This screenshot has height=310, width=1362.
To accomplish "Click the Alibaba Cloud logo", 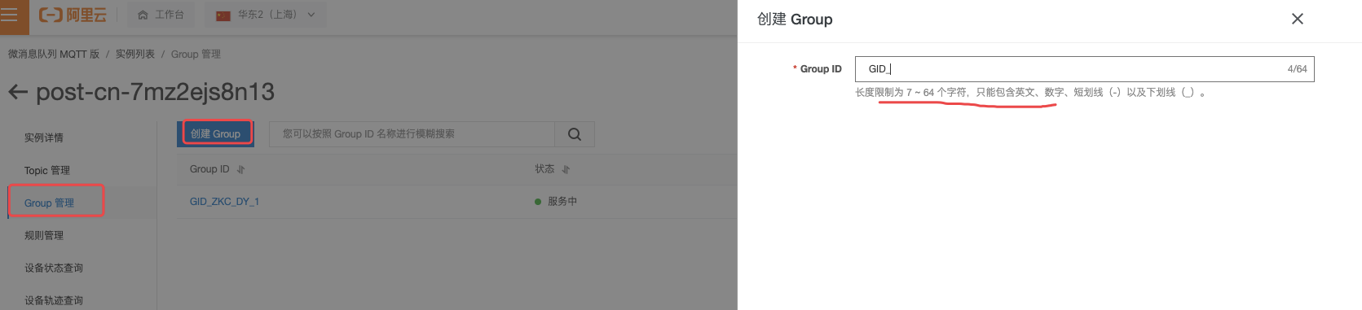I will [73, 15].
